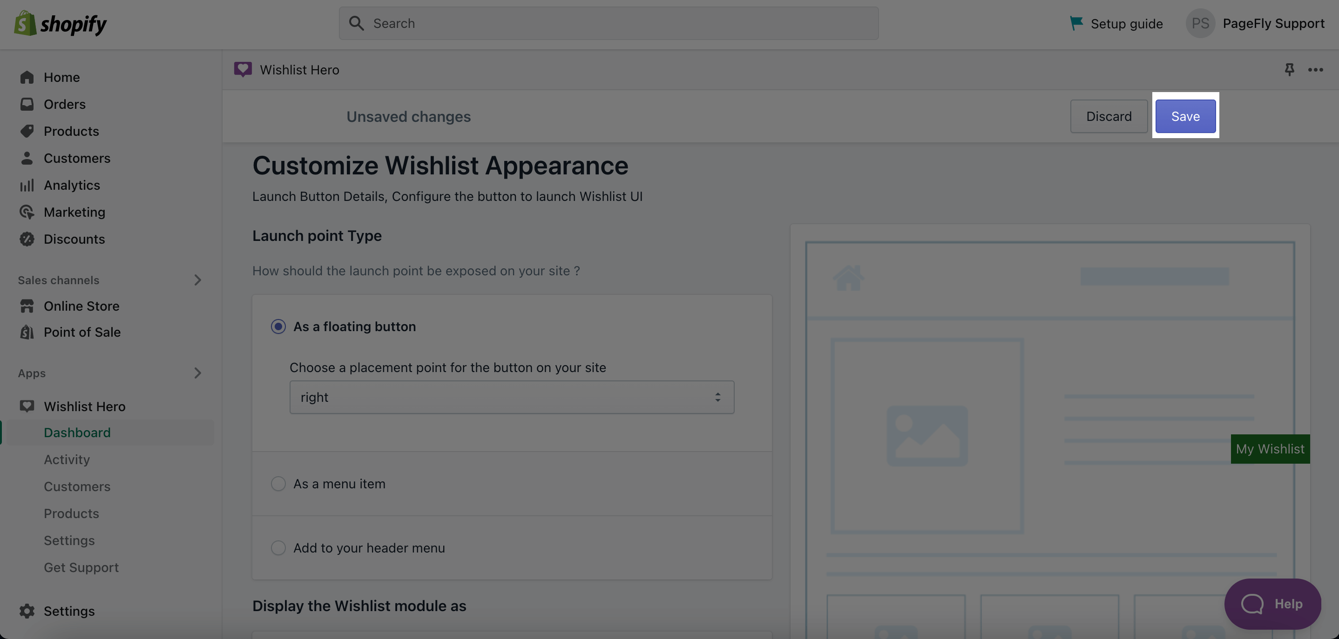Screen dimensions: 1339x639
Task: Click the Shopify logo
Action: (61, 23)
